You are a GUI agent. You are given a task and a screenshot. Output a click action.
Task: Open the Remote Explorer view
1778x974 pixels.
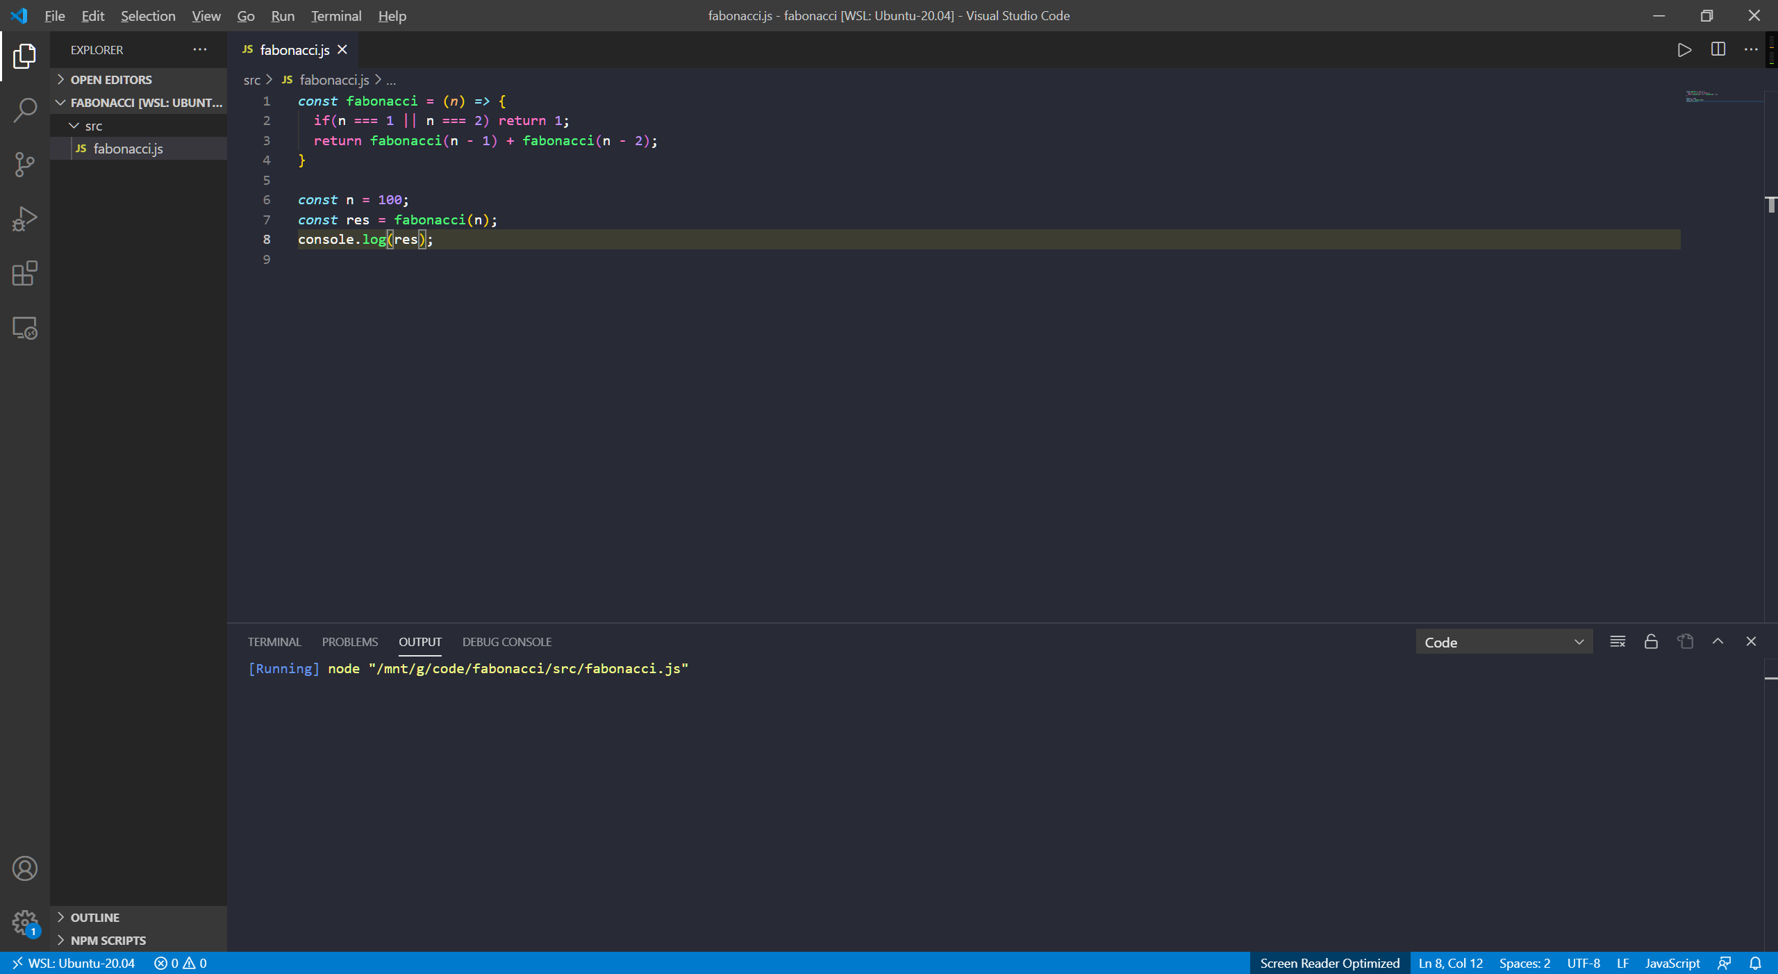24,328
